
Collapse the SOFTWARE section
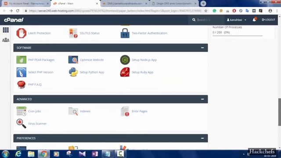click(202, 48)
